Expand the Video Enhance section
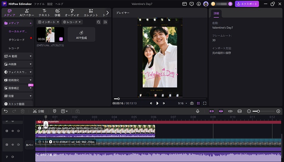The width and height of the screenshot is (284, 162). point(18,80)
